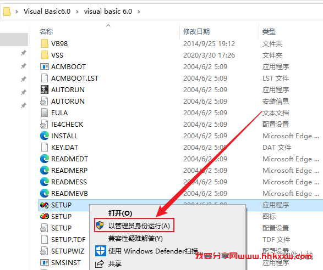The height and width of the screenshot is (270, 323).
Task: Click the READMEDT Edge icon
Action: click(x=45, y=159)
